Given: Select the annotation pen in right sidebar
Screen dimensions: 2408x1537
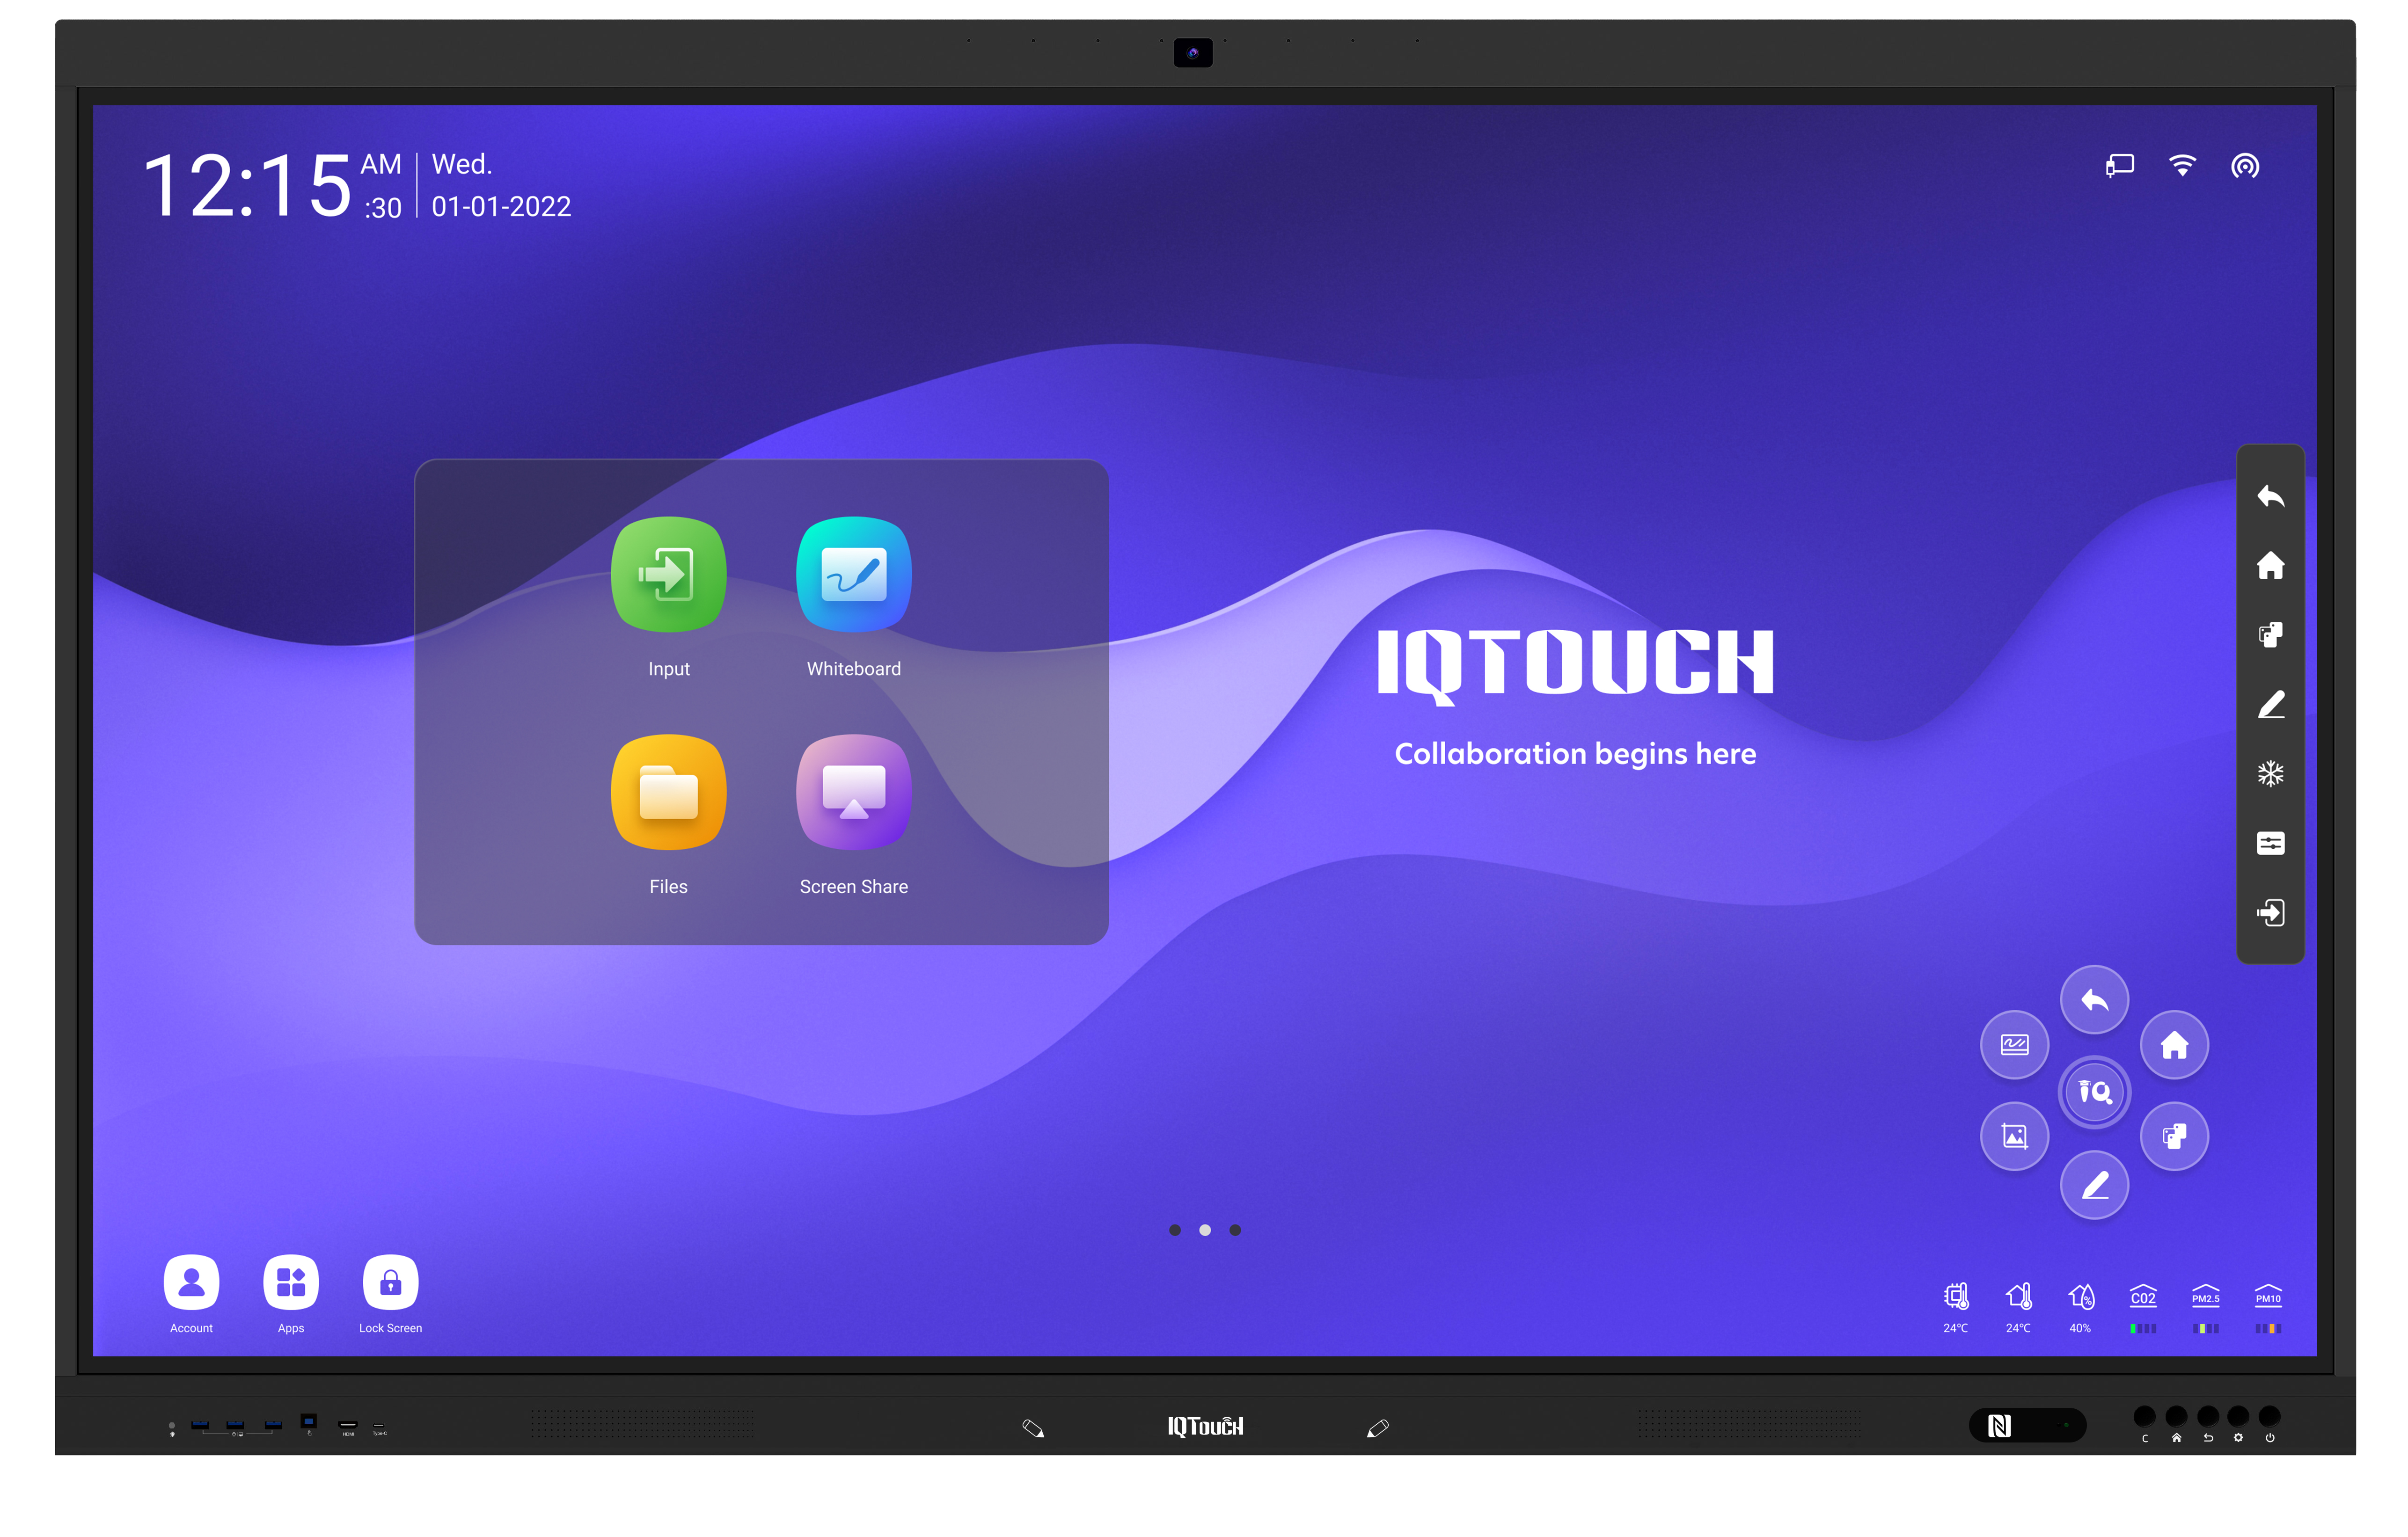Looking at the screenshot, I should [x=2270, y=704].
